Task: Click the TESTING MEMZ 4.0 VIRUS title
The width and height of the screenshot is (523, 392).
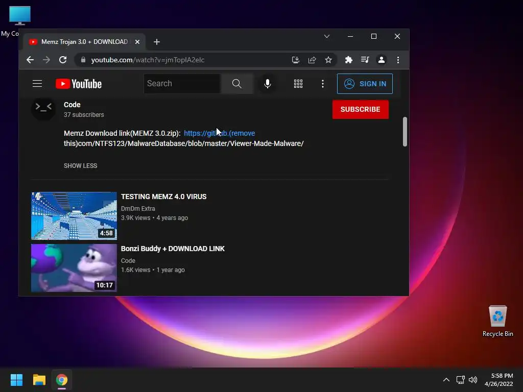Action: click(x=164, y=197)
